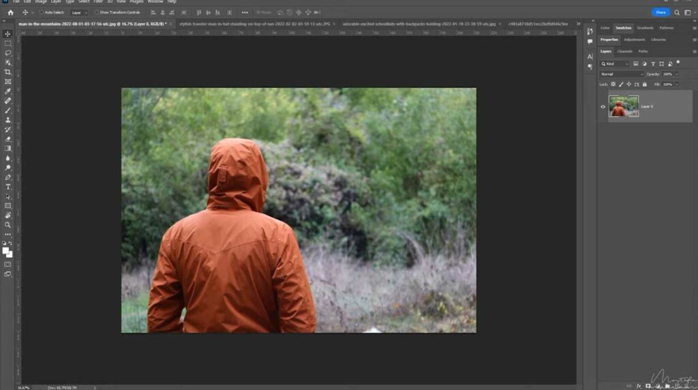Select the Pen tool
Screen dimensions: 698x390
pyautogui.click(x=7, y=177)
